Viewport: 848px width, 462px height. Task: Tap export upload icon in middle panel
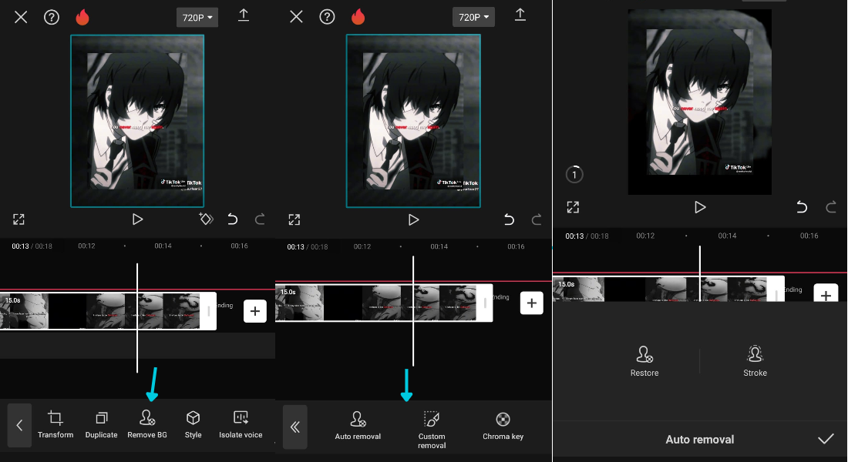[520, 15]
